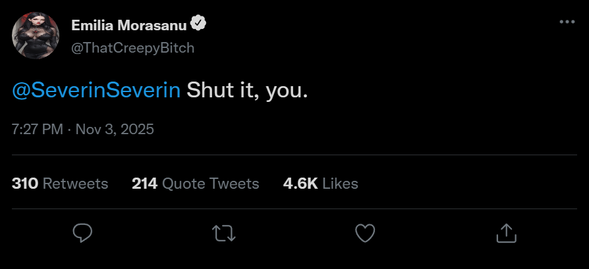Click the 310 retweet count number
This screenshot has height=269, width=589.
tap(25, 183)
